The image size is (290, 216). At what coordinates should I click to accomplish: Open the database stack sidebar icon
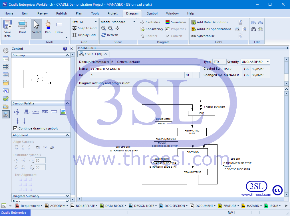tap(6, 67)
